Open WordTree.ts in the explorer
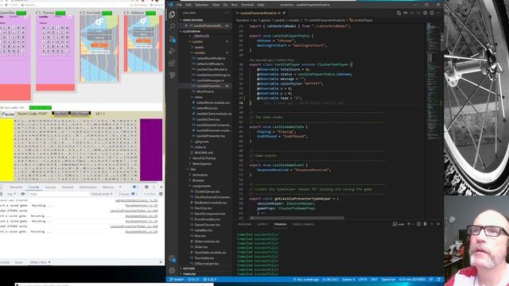 tap(205, 91)
